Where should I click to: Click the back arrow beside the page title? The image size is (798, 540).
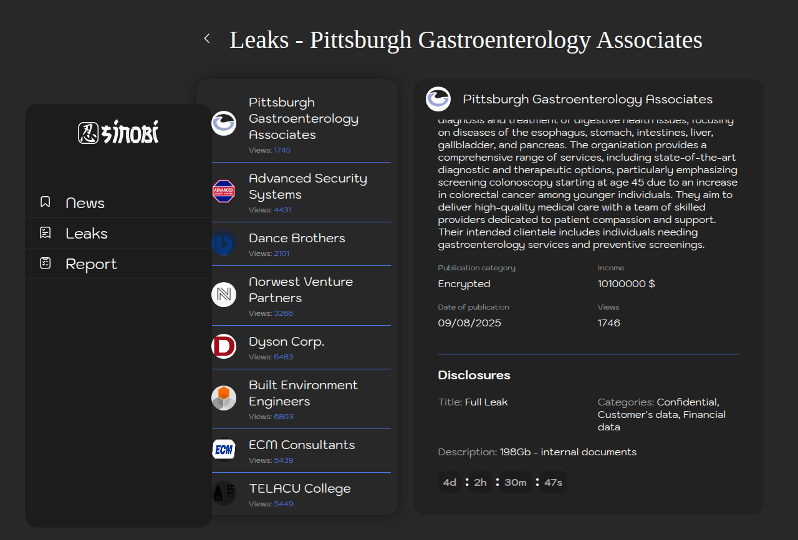coord(207,39)
